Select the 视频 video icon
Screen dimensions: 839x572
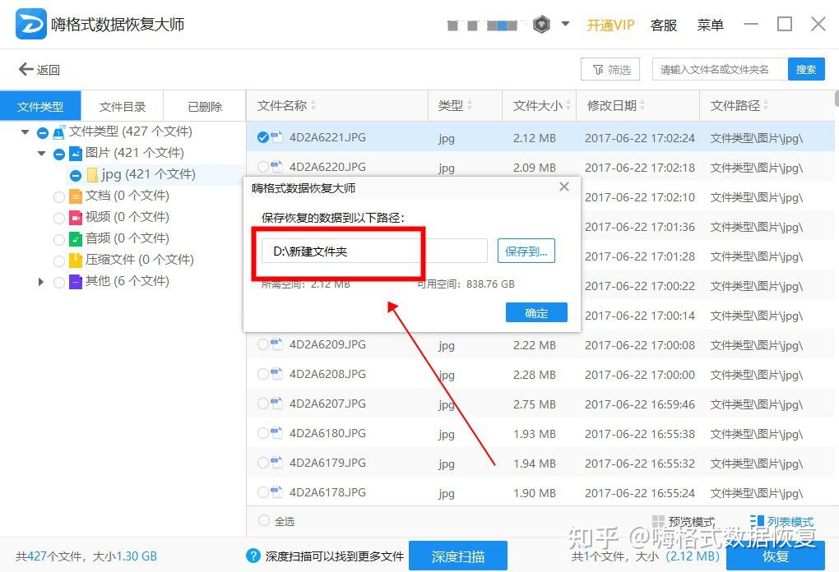click(x=76, y=218)
